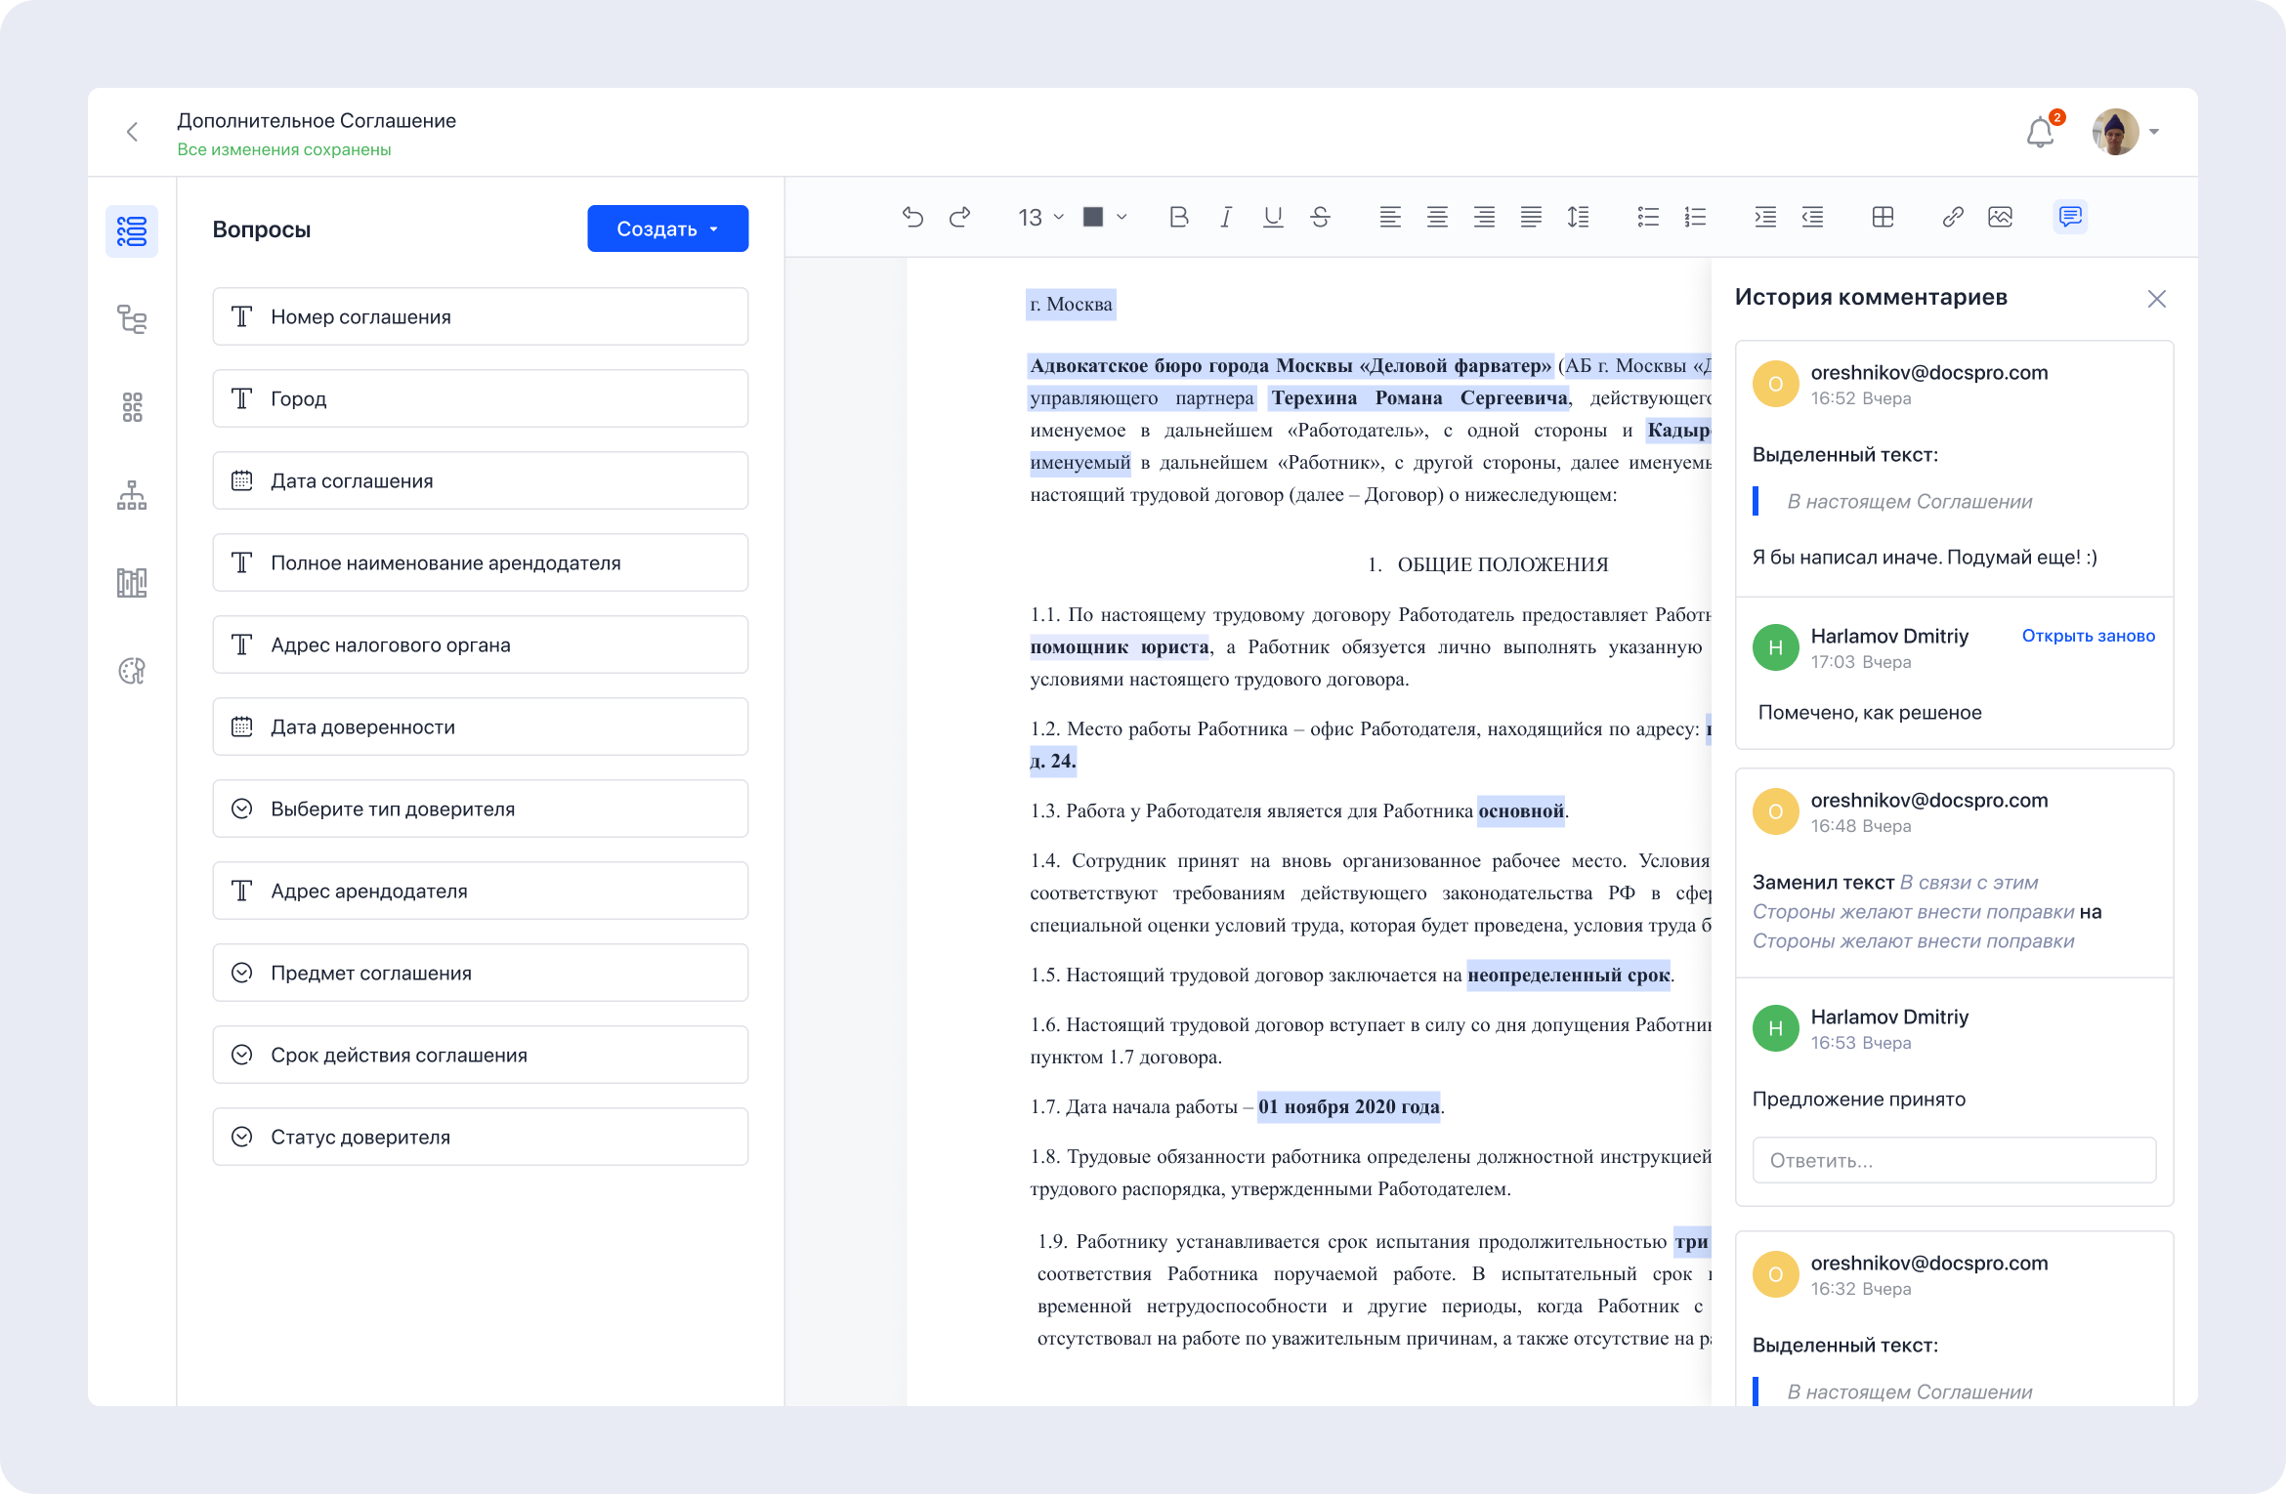
Task: Click the dark text color swatch
Action: click(x=1093, y=217)
